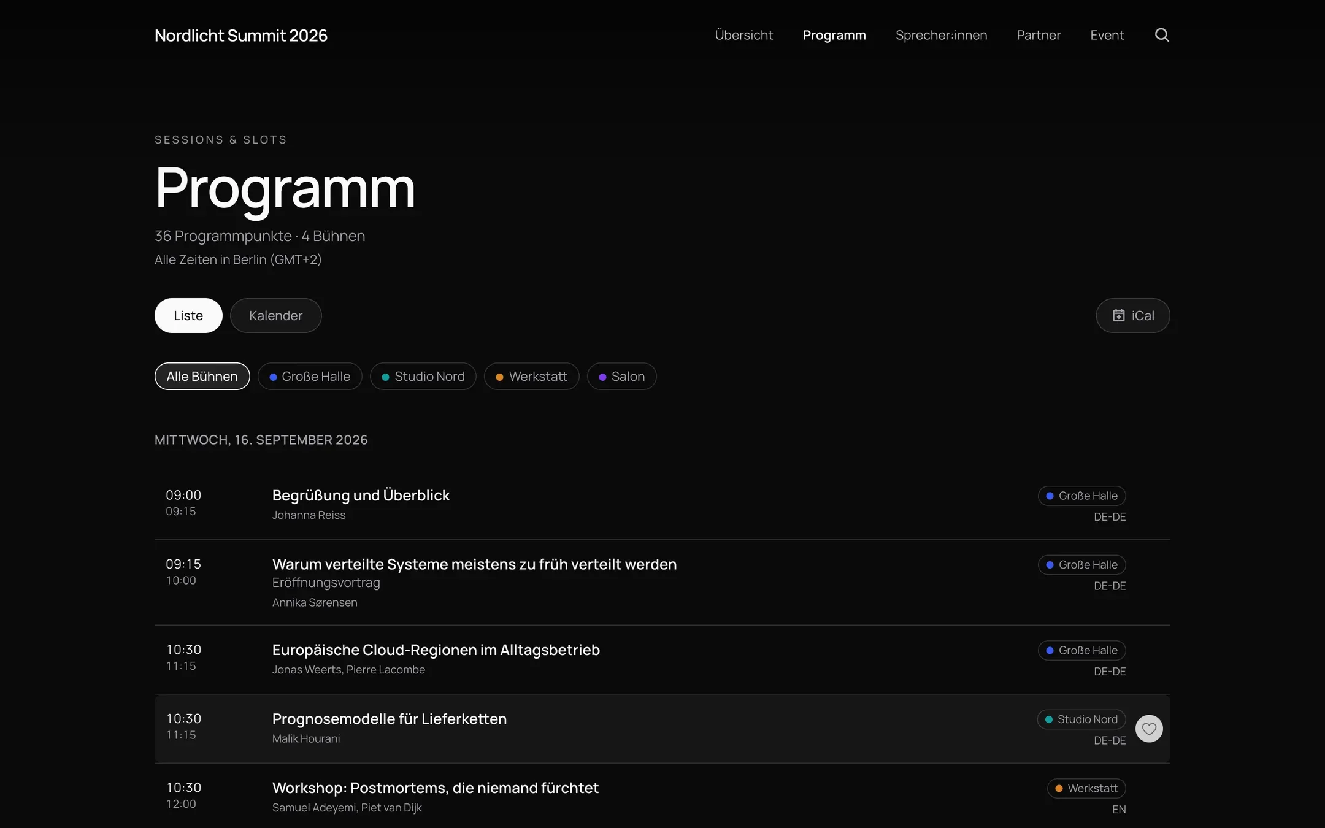Click speaker name Annika Sørensen
The height and width of the screenshot is (828, 1325).
click(315, 602)
